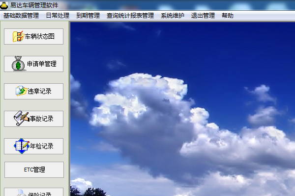
Task: Open the 基础数据管理 menu
Action: [21, 16]
